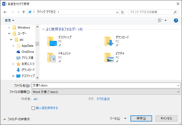Viewport: 182px width, 125px height.
Task: Click the search magnifier icon
Action: tap(175, 12)
